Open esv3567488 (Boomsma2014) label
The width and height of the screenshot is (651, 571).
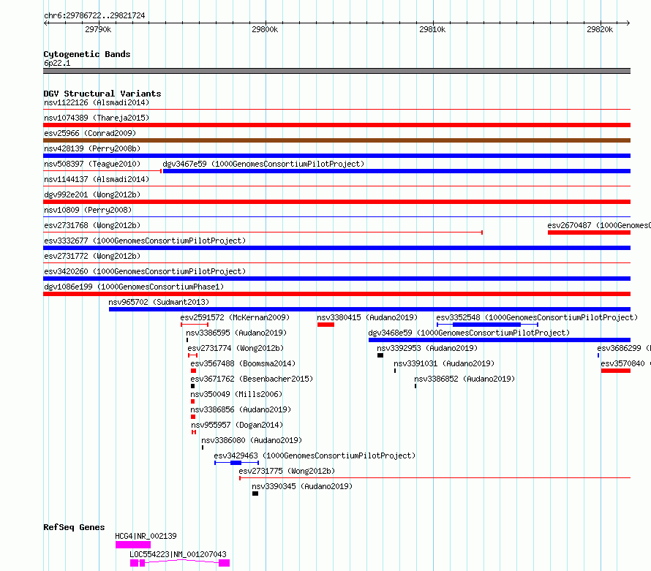pos(243,363)
